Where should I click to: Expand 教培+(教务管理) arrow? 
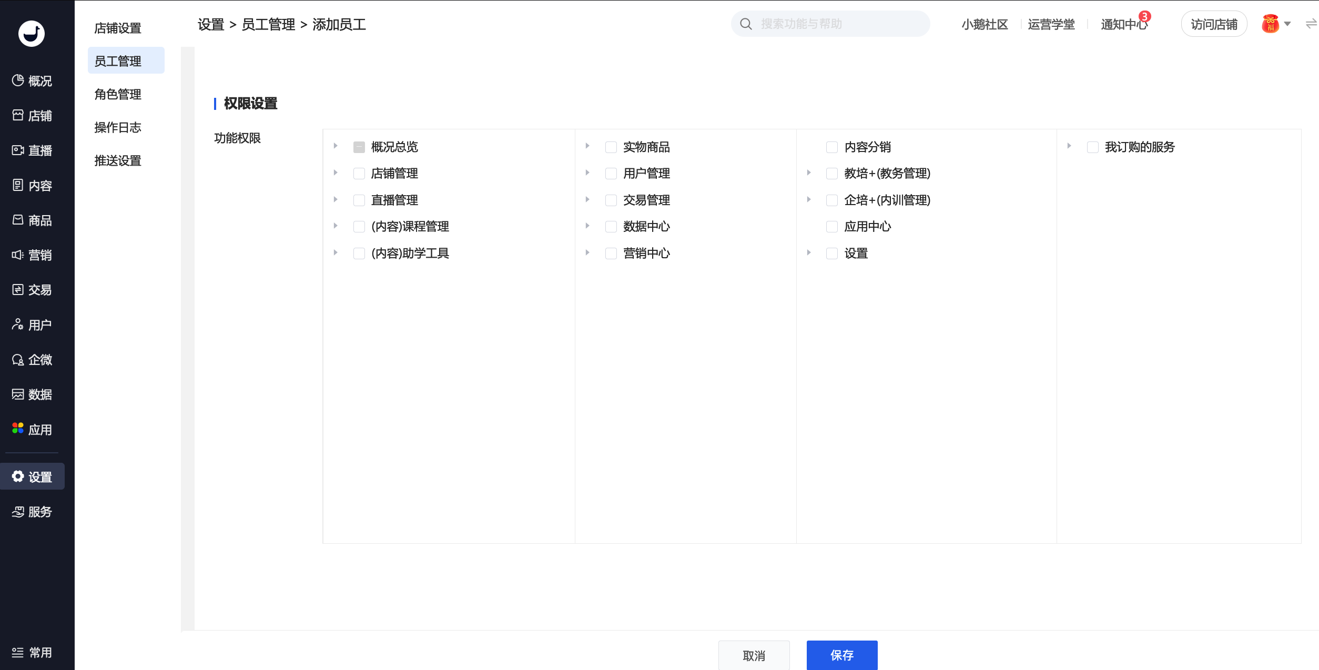(808, 172)
